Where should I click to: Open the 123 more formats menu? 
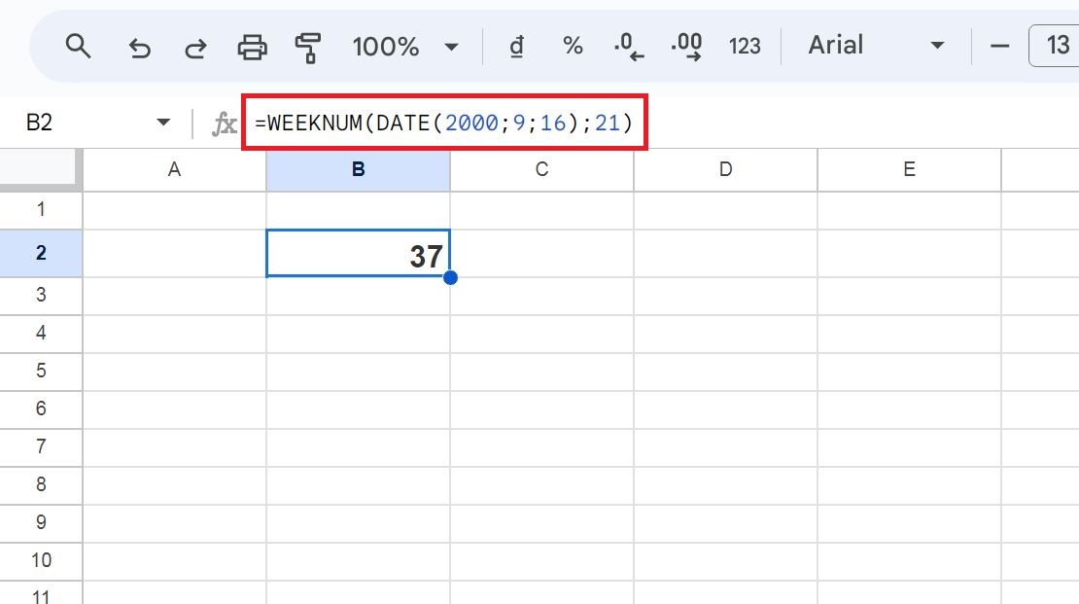[745, 46]
